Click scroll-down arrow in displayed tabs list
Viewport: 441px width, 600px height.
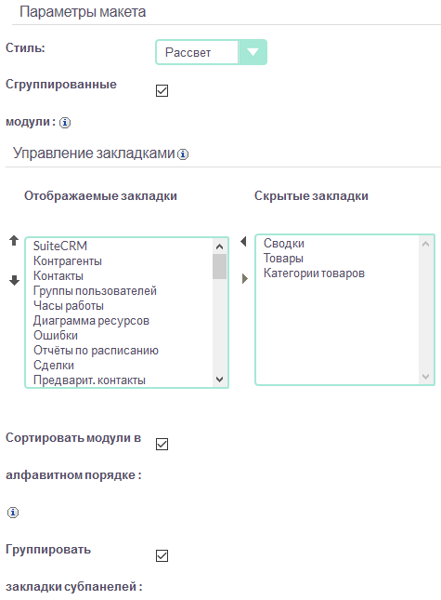[x=219, y=380]
